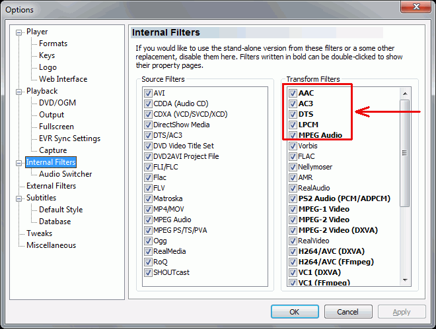Open the Web Interface settings page
Screen dimensions: 436x329
[63, 79]
